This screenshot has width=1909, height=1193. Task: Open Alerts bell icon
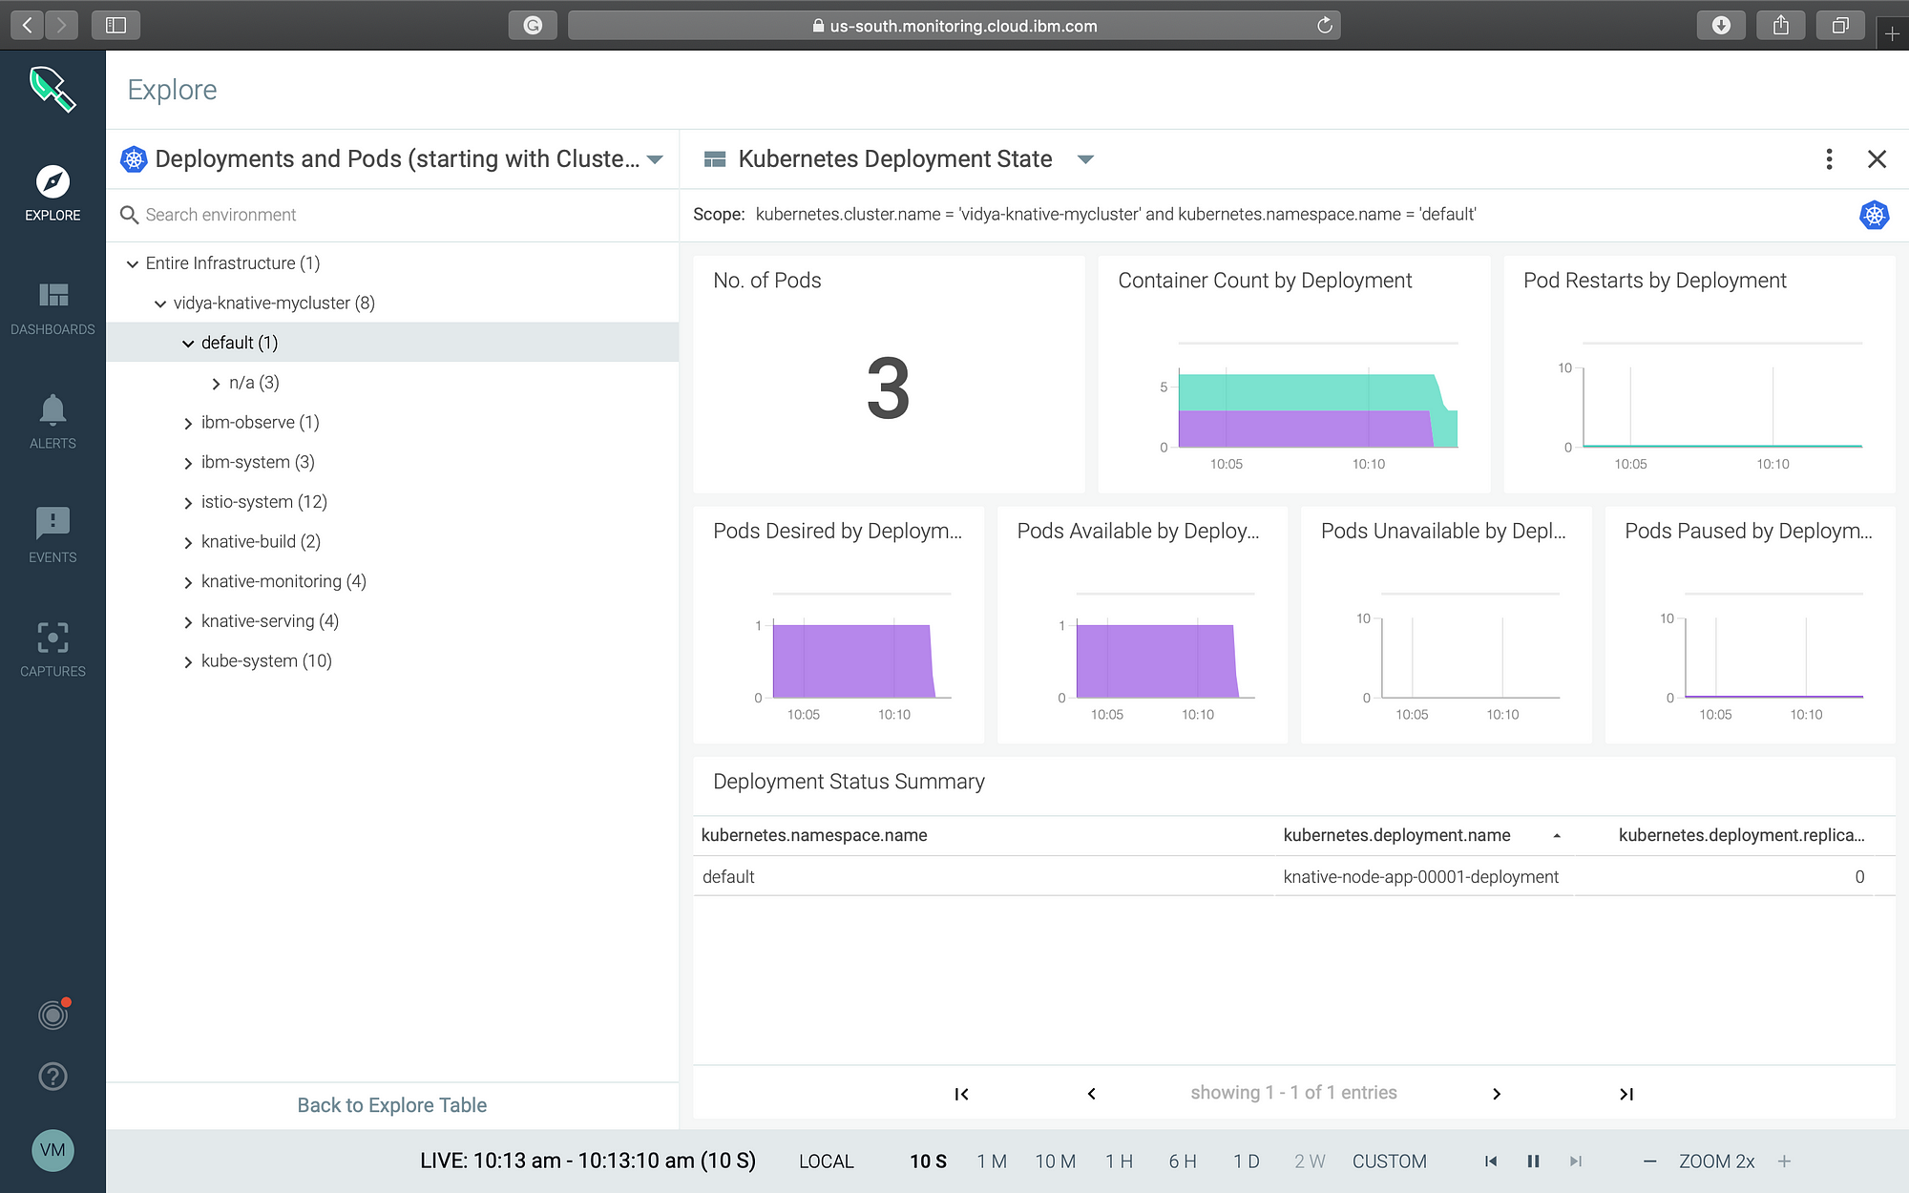click(x=52, y=421)
